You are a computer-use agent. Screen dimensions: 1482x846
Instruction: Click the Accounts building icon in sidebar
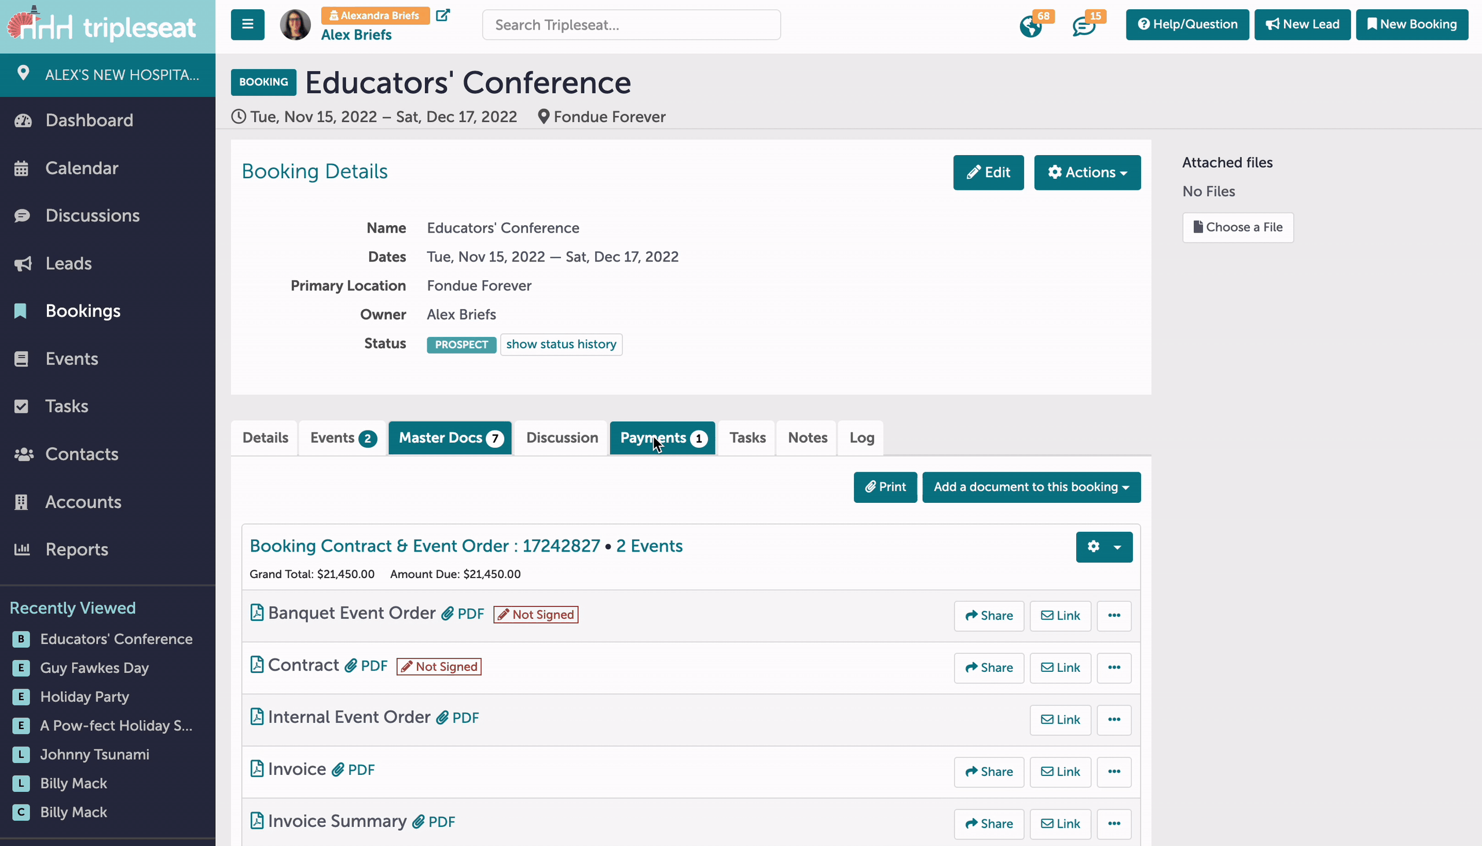[x=21, y=502]
